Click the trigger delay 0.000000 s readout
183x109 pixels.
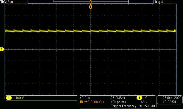click(96, 102)
